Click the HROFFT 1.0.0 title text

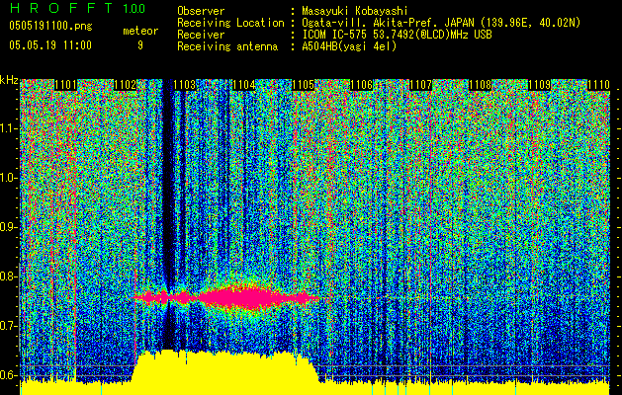pyautogui.click(x=77, y=8)
